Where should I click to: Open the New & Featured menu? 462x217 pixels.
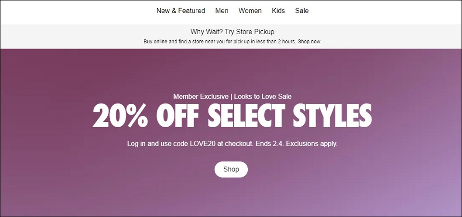click(x=180, y=11)
